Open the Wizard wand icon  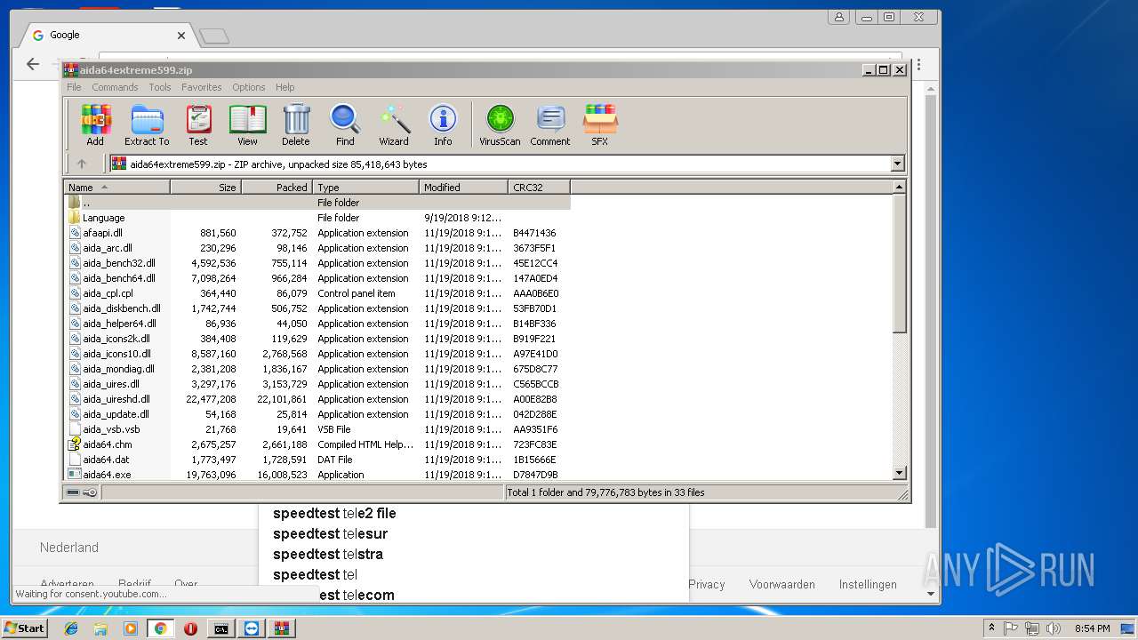(394, 125)
